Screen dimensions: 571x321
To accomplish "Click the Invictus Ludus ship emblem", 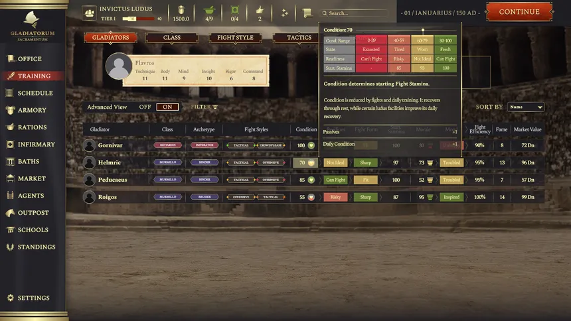I will [89, 13].
